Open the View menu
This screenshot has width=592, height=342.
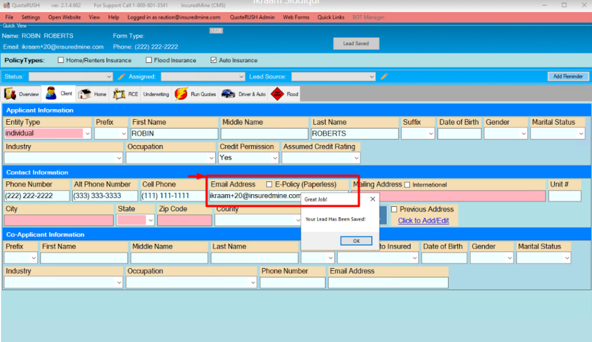coord(94,17)
